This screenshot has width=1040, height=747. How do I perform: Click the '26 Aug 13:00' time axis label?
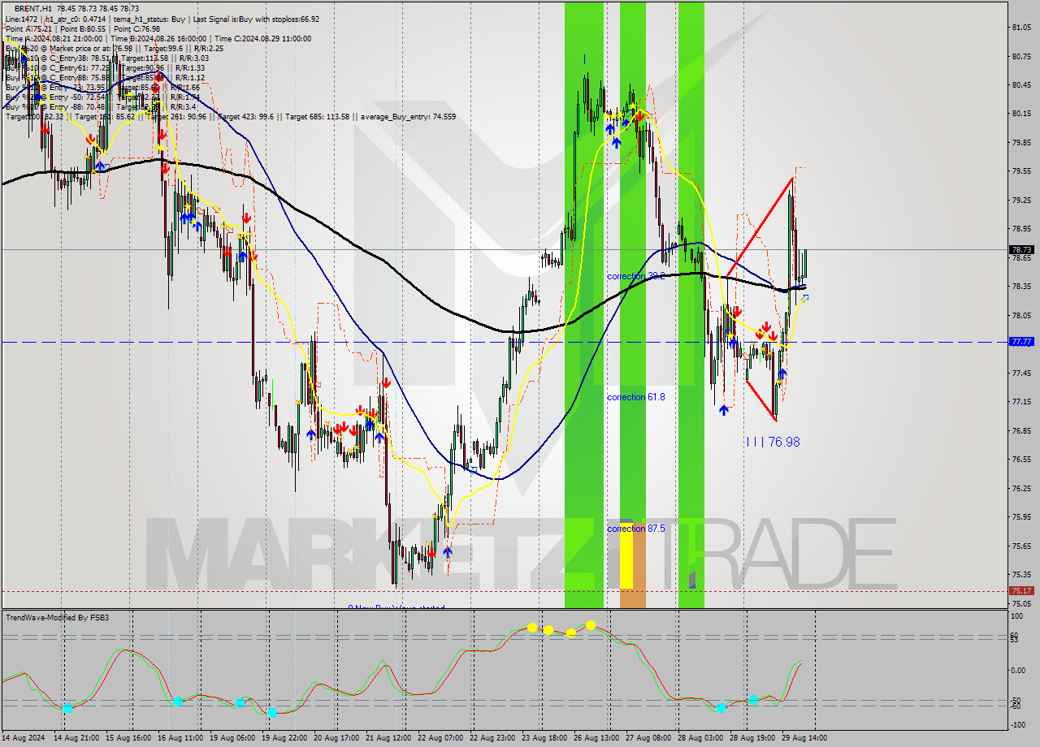pyautogui.click(x=597, y=738)
